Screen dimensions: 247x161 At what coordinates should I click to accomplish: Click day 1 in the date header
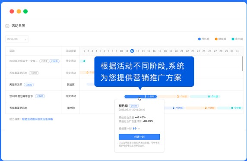(84, 51)
